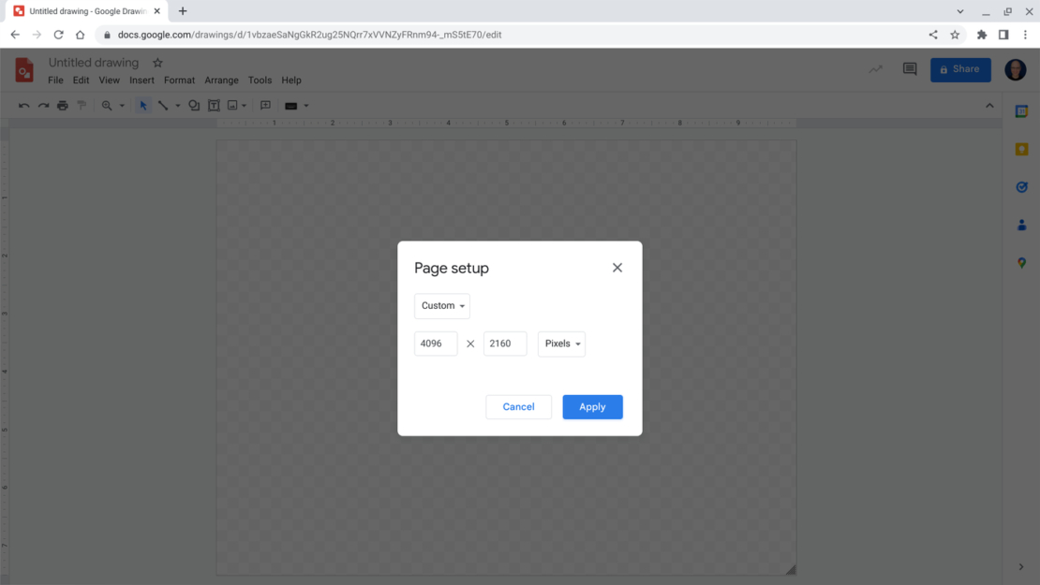Open Google Maps in the side panel
The image size is (1040, 585).
pyautogui.click(x=1021, y=263)
